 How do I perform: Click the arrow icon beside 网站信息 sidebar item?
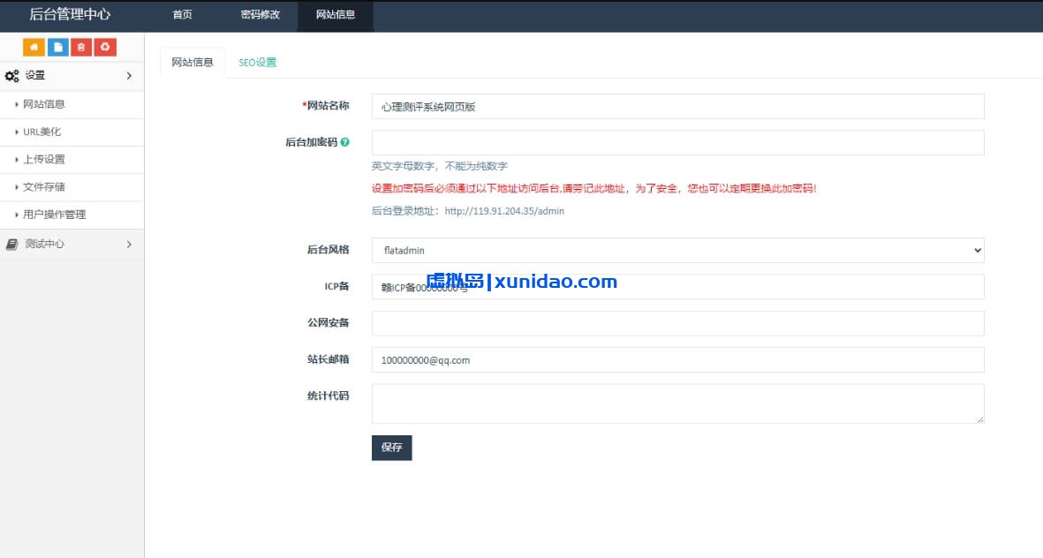(x=15, y=104)
